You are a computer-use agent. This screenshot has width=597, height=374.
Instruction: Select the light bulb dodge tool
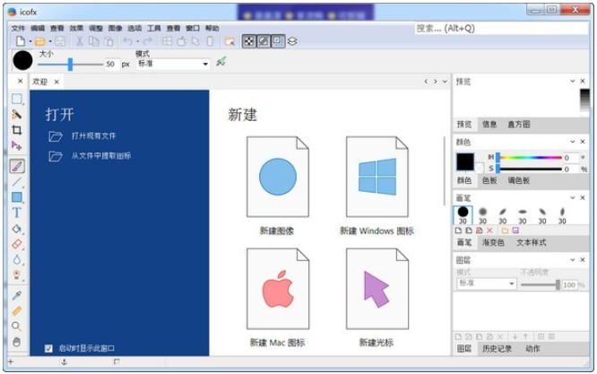(17, 275)
